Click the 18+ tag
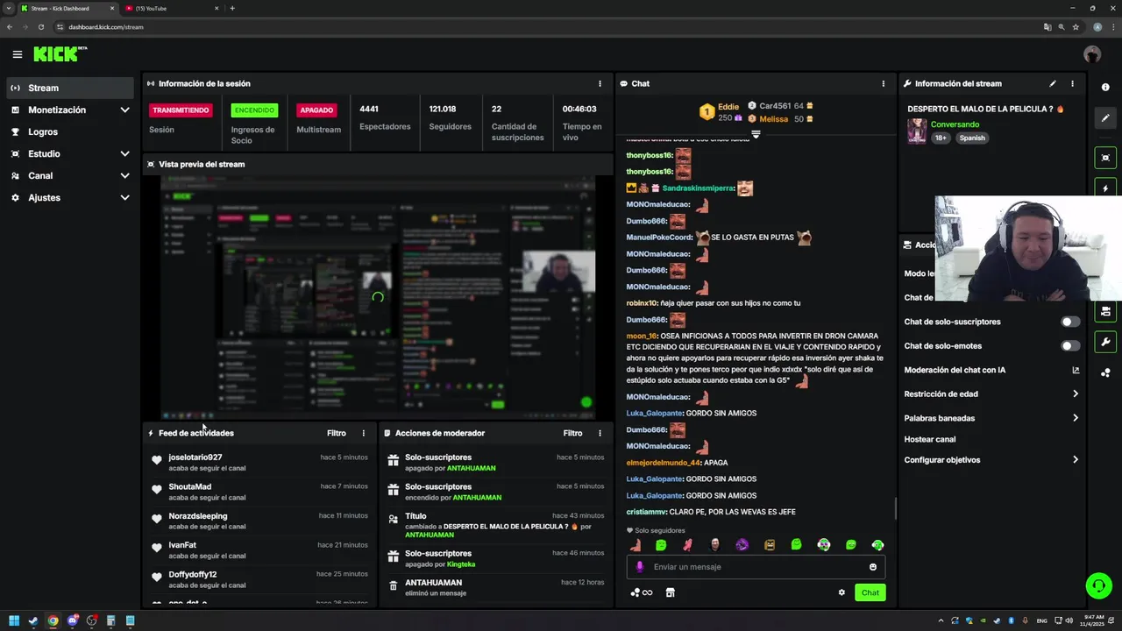 [x=941, y=138]
